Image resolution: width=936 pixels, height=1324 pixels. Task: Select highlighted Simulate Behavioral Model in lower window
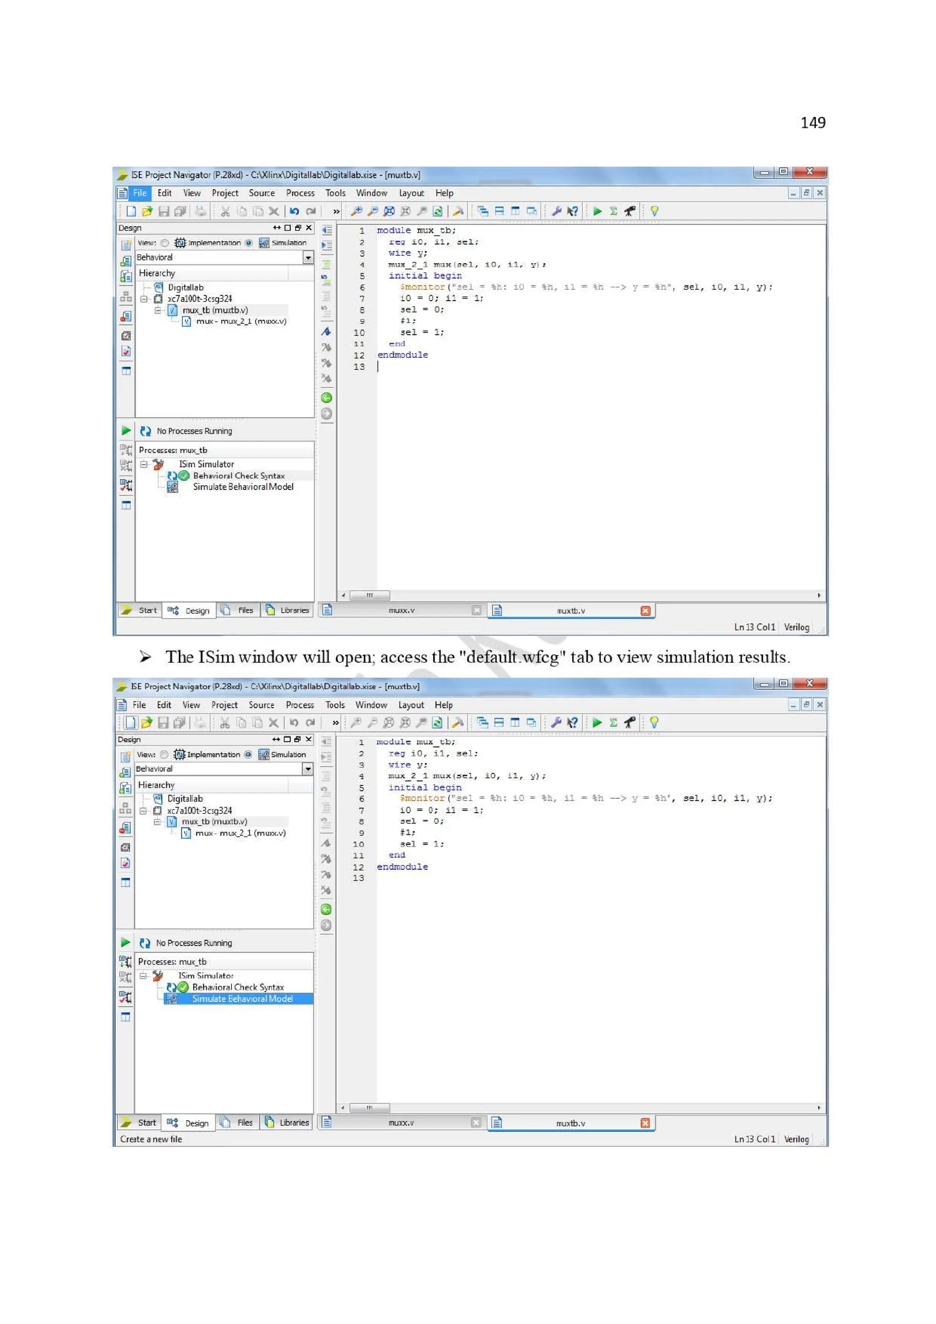pos(242,999)
